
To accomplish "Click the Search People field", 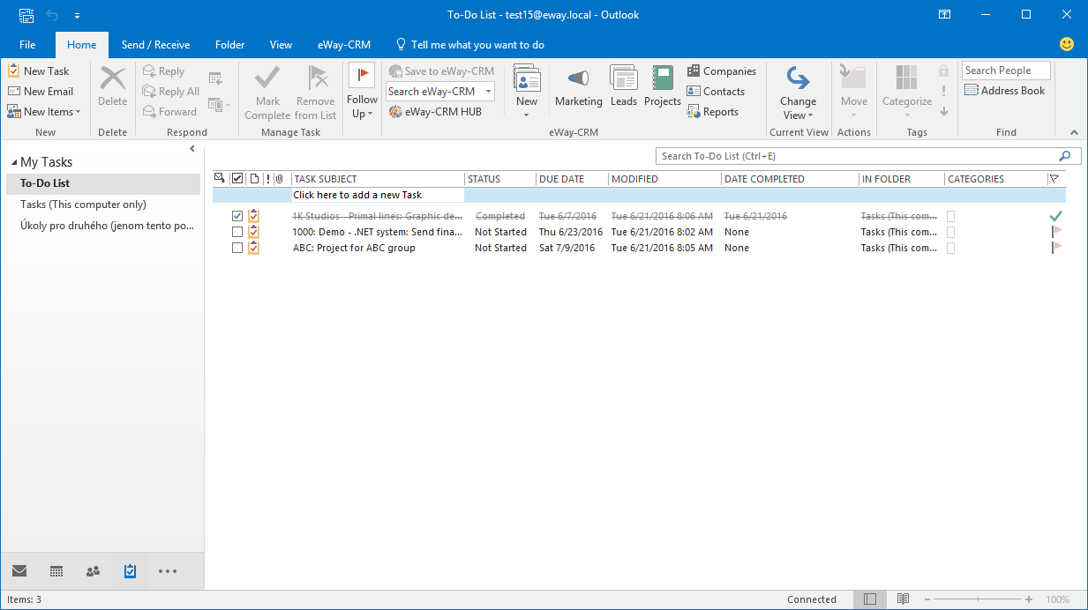I will (x=1006, y=71).
